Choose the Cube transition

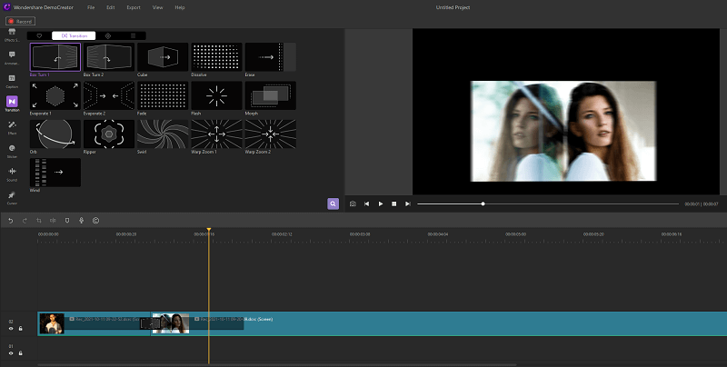(x=163, y=57)
